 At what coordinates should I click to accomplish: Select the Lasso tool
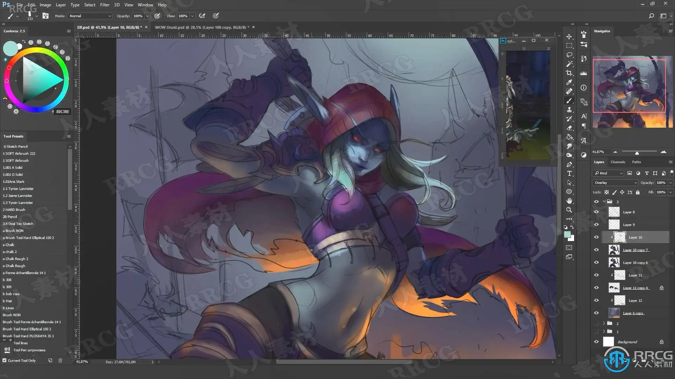click(x=569, y=55)
